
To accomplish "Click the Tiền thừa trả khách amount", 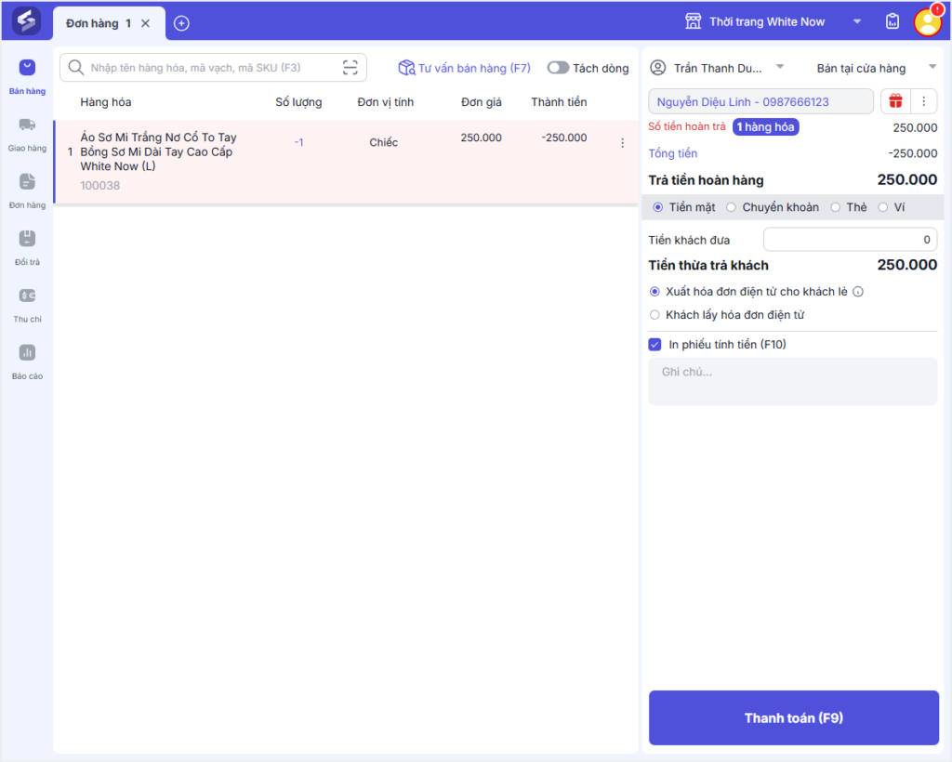I will (907, 265).
